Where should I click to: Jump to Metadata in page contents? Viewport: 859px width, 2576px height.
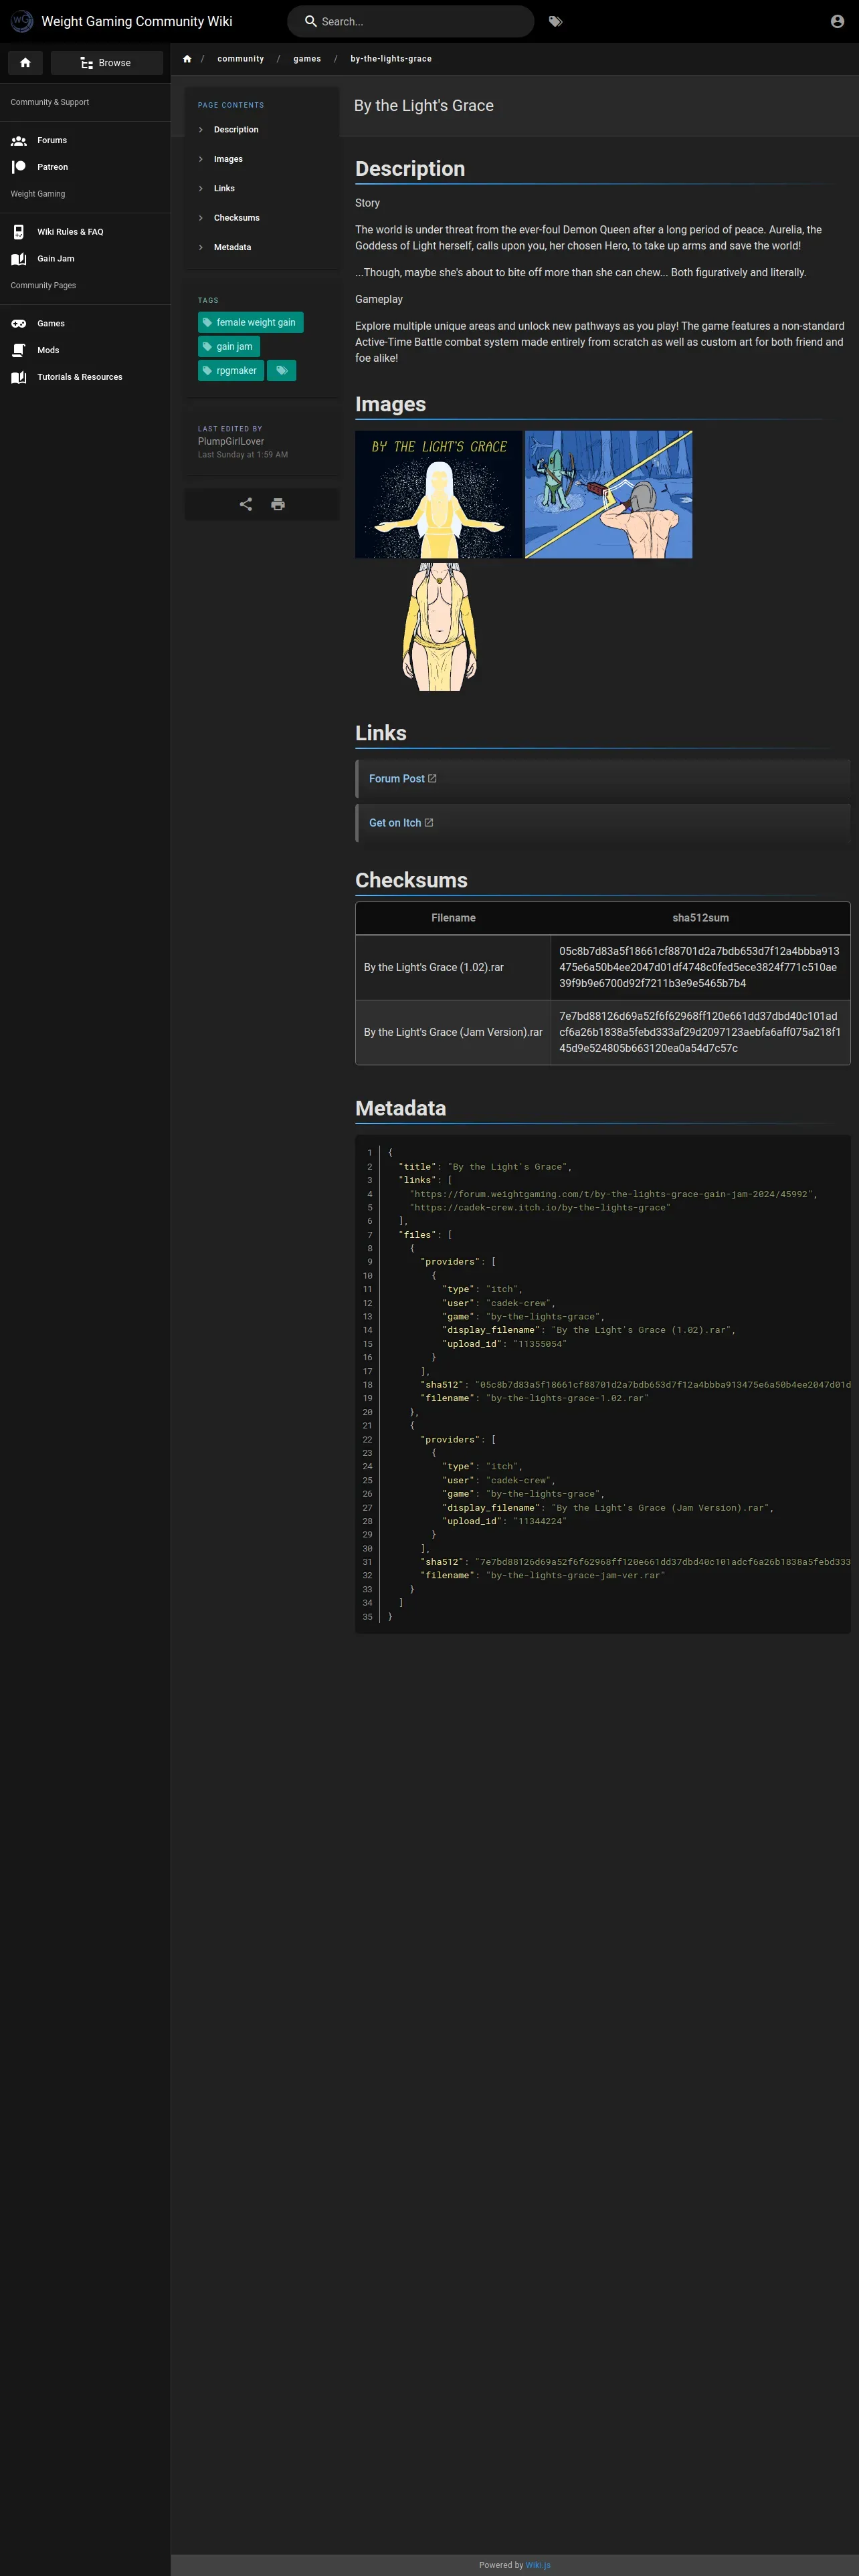pos(232,247)
